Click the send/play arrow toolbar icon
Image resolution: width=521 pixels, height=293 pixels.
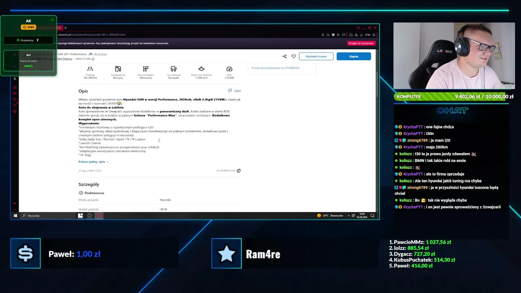339,35
